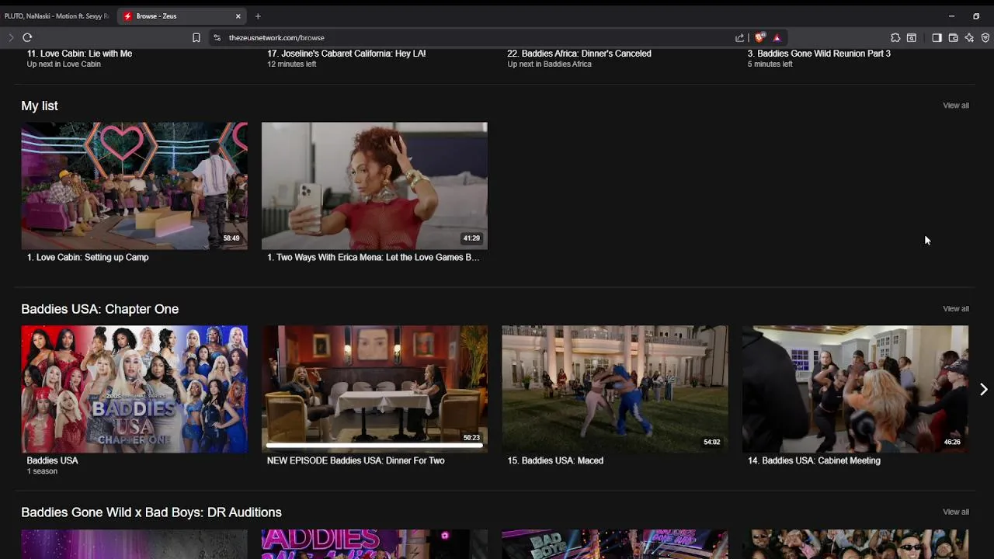
Task: Close the Browse - Zeus tab
Action: point(238,16)
